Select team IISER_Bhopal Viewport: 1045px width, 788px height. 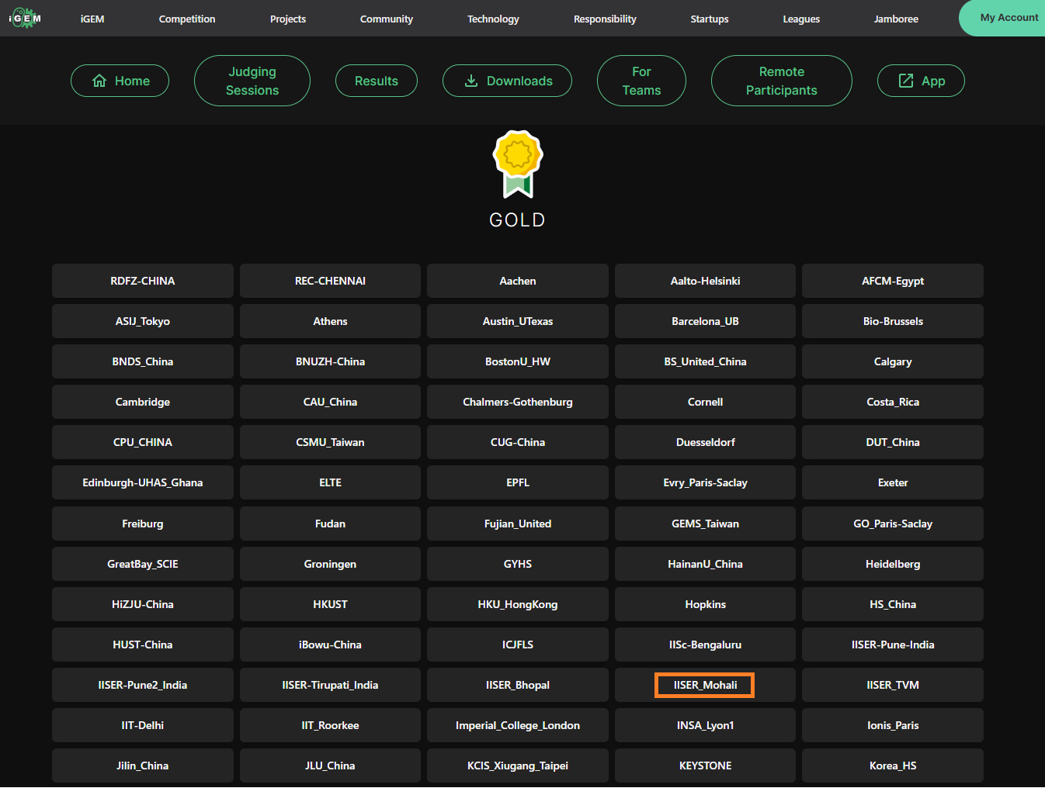coord(518,685)
